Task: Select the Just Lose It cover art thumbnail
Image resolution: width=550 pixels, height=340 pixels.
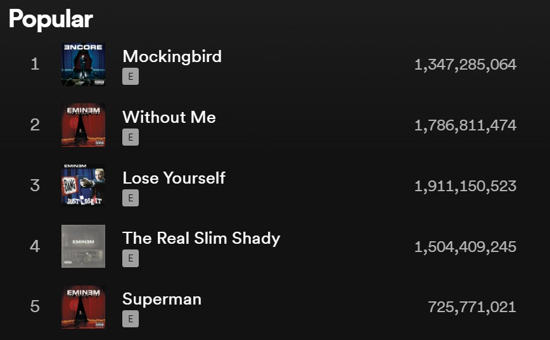Action: [x=83, y=186]
